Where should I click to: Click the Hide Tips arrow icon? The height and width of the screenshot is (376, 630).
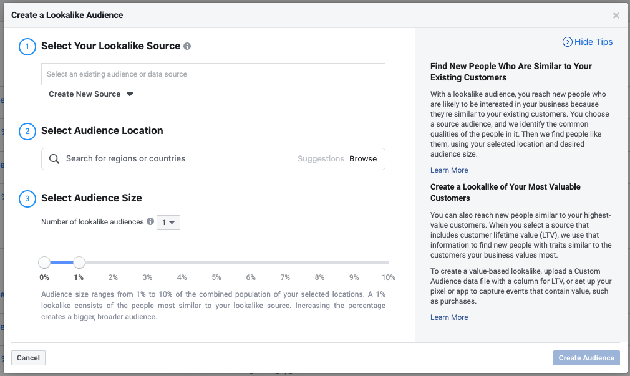click(x=568, y=42)
